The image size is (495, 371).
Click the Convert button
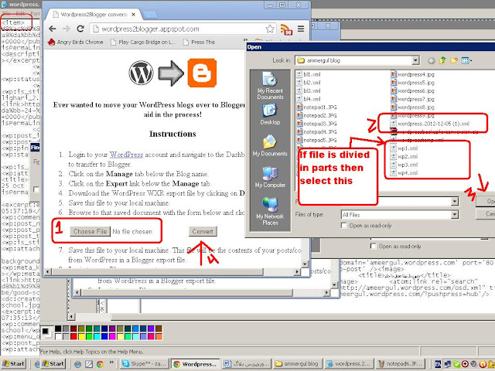pos(203,231)
